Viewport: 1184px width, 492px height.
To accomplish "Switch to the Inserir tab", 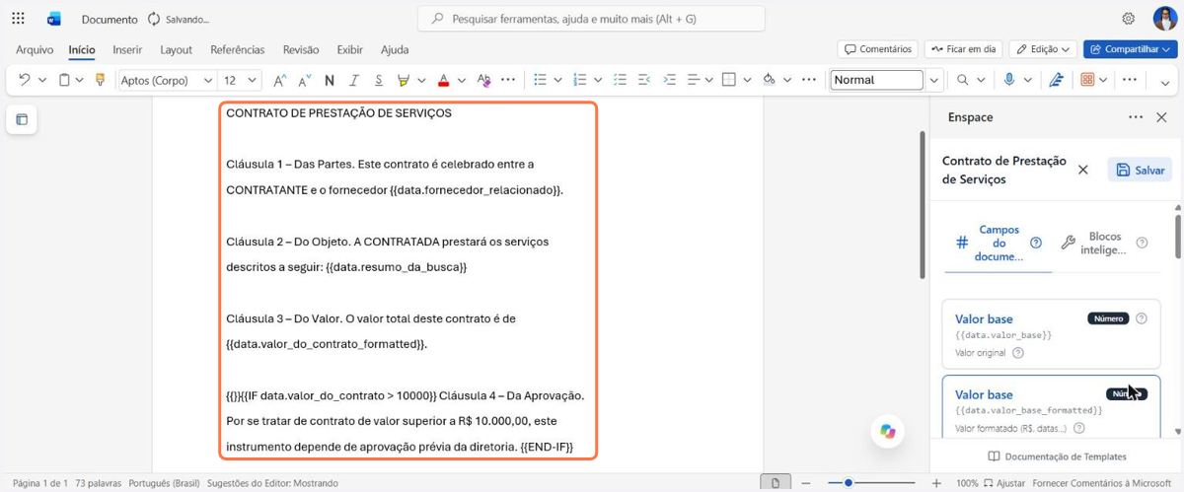I will [127, 49].
